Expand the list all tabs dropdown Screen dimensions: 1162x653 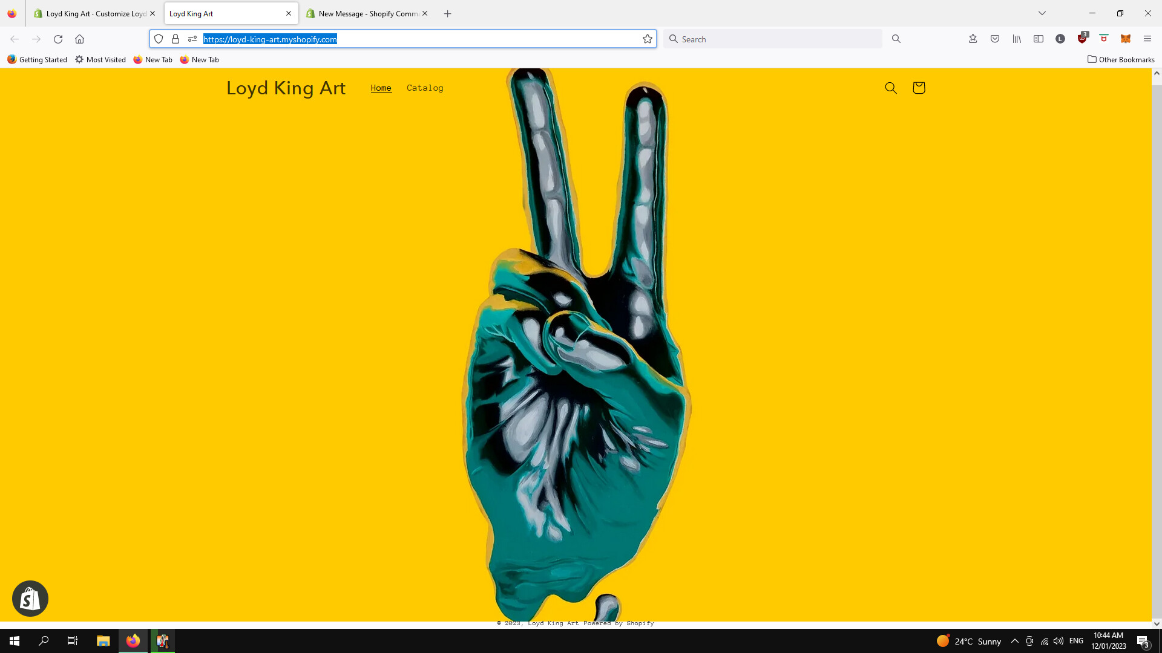1042,13
